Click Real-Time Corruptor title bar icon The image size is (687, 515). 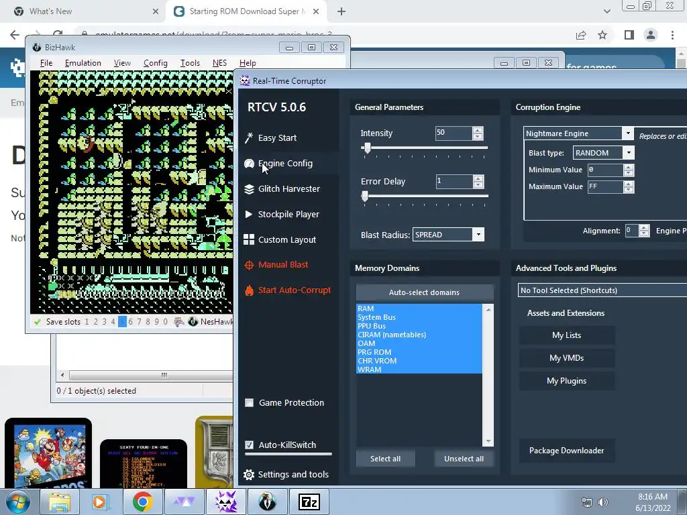pos(245,81)
